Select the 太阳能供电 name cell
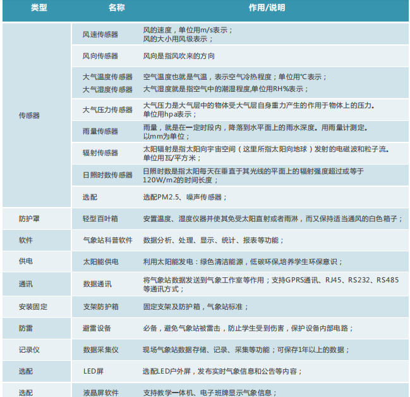410x397 pixels. point(100,262)
